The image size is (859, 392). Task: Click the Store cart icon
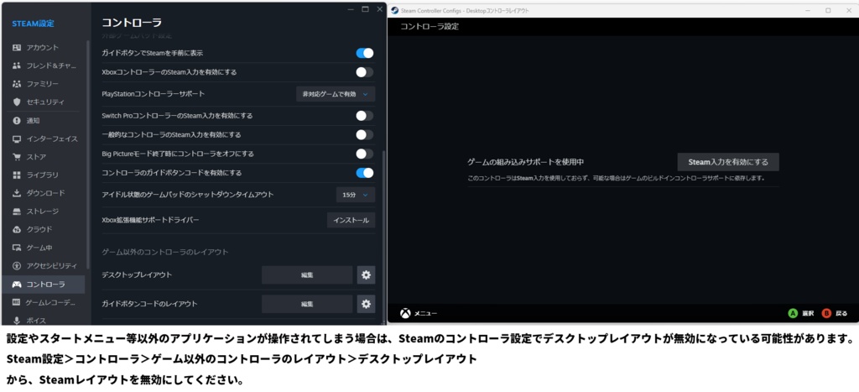(17, 157)
